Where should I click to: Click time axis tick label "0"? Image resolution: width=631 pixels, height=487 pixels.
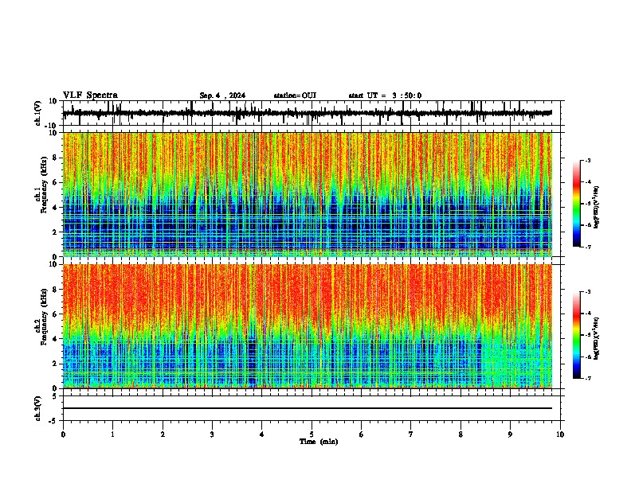(x=63, y=434)
